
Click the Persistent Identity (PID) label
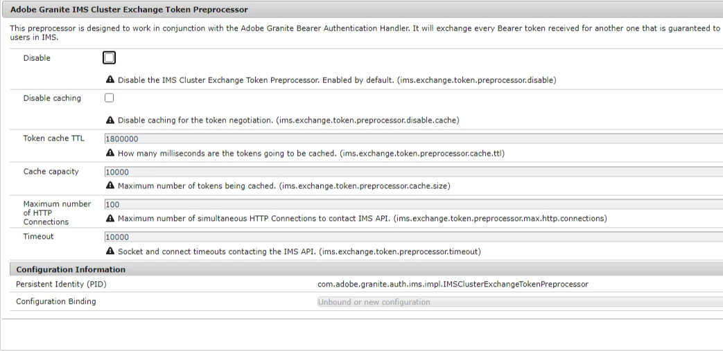coord(61,285)
